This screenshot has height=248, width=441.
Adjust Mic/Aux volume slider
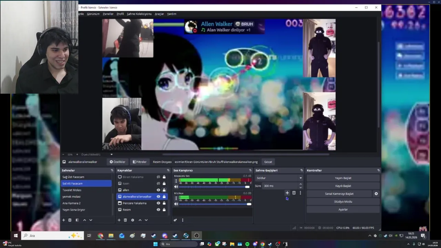coord(214,204)
